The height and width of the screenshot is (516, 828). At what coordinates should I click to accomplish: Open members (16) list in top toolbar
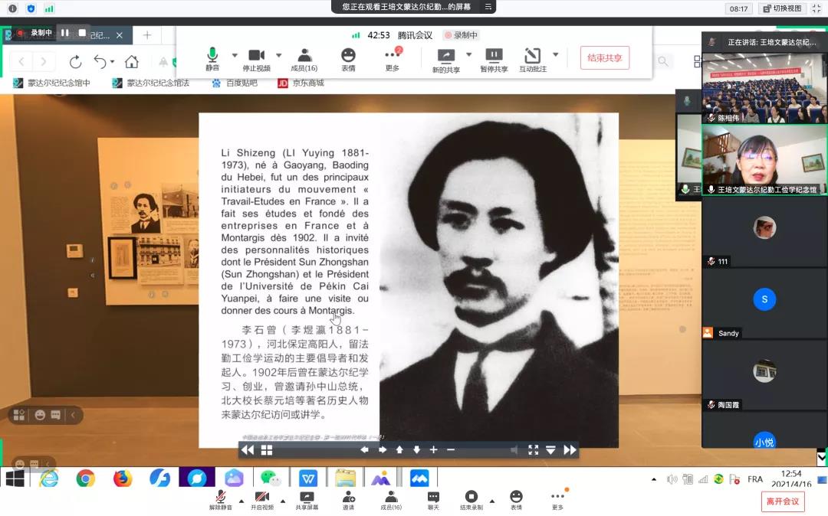[304, 58]
